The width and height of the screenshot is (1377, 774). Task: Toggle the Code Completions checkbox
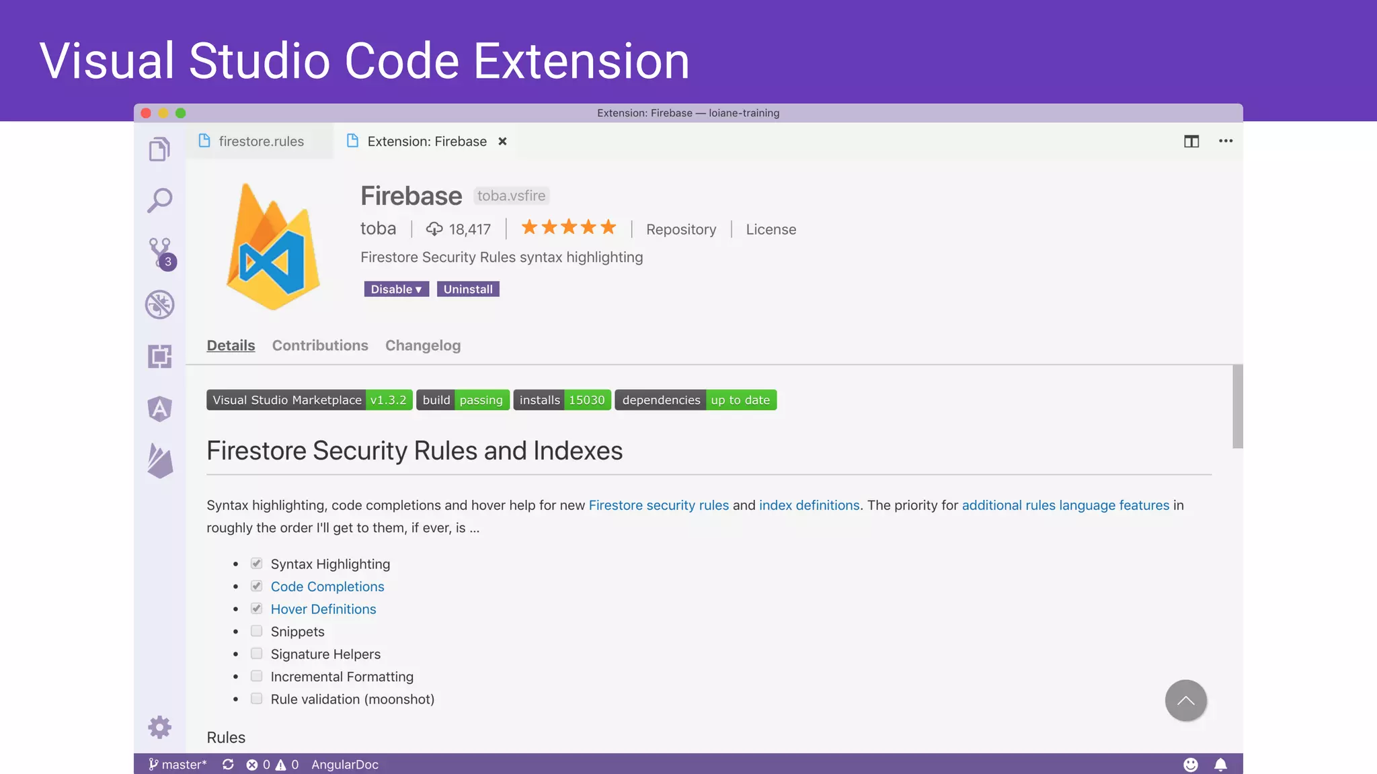(256, 586)
